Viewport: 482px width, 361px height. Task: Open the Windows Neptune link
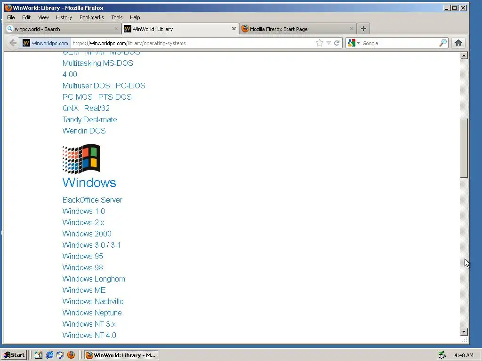coord(92,313)
